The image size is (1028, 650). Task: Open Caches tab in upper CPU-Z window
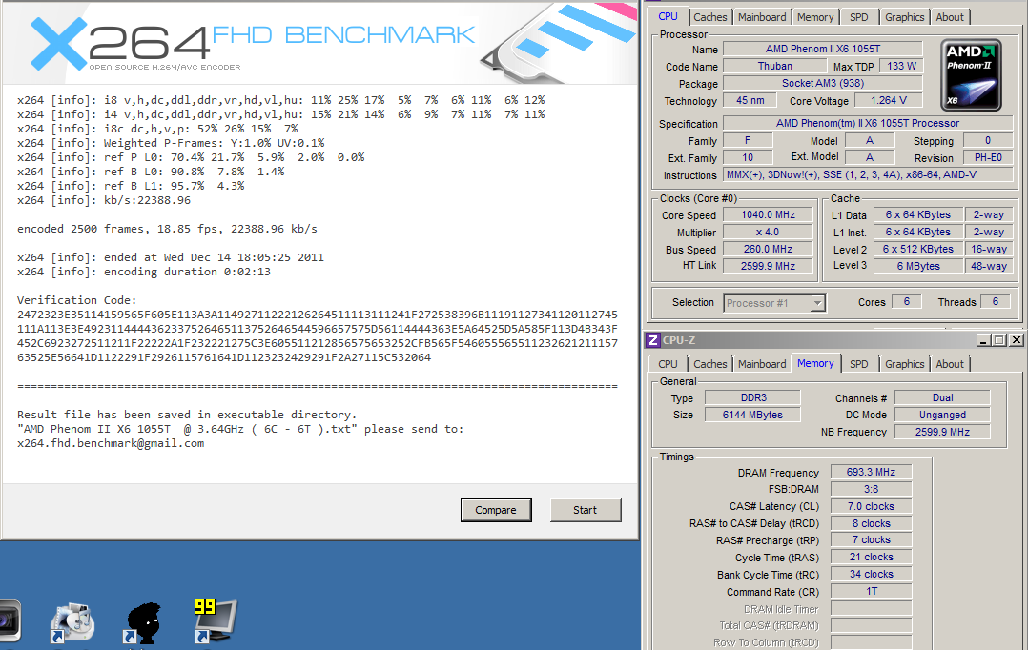(710, 17)
